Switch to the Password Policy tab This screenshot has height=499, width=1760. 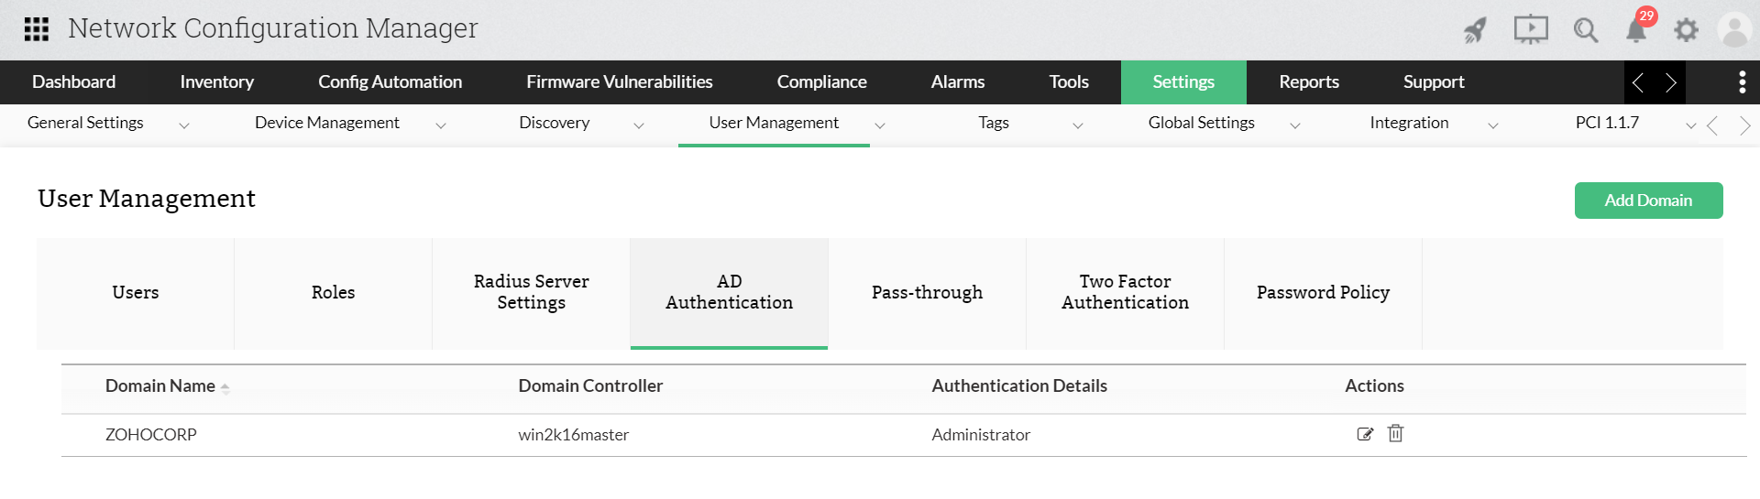[1323, 293]
